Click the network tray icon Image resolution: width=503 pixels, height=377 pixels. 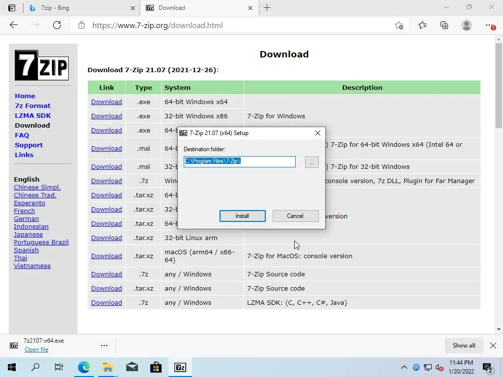coord(428,367)
